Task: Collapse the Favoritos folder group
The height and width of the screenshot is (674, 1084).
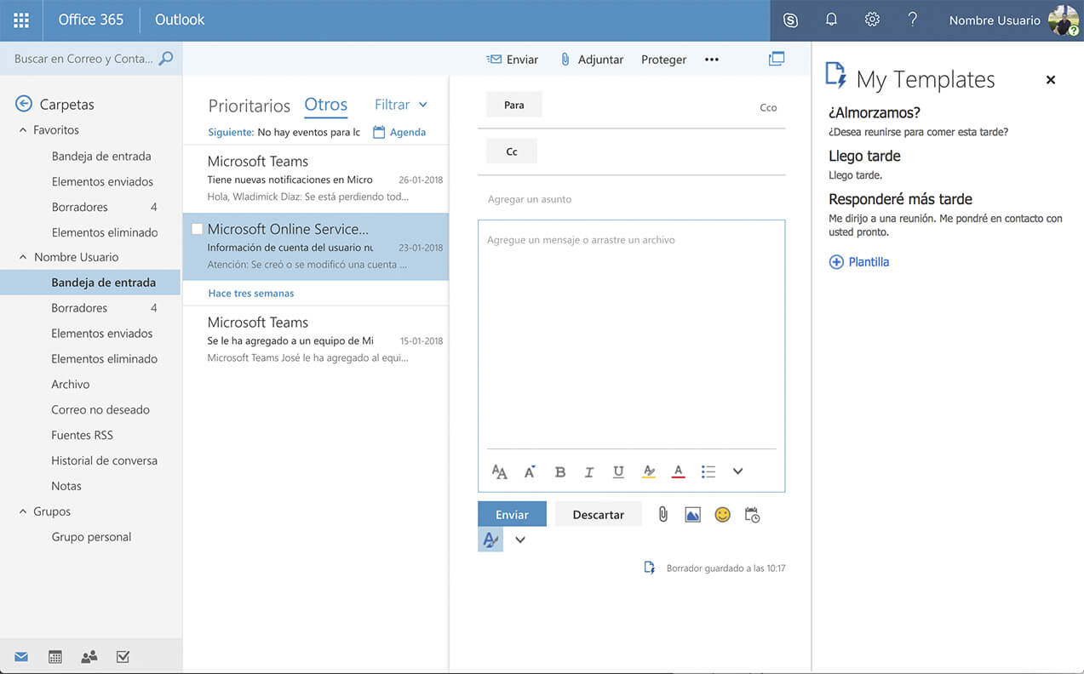Action: coord(23,130)
